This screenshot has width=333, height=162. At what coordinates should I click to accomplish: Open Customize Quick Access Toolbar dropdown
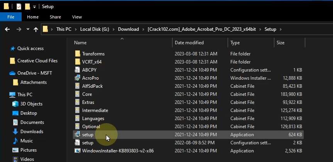point(34,7)
